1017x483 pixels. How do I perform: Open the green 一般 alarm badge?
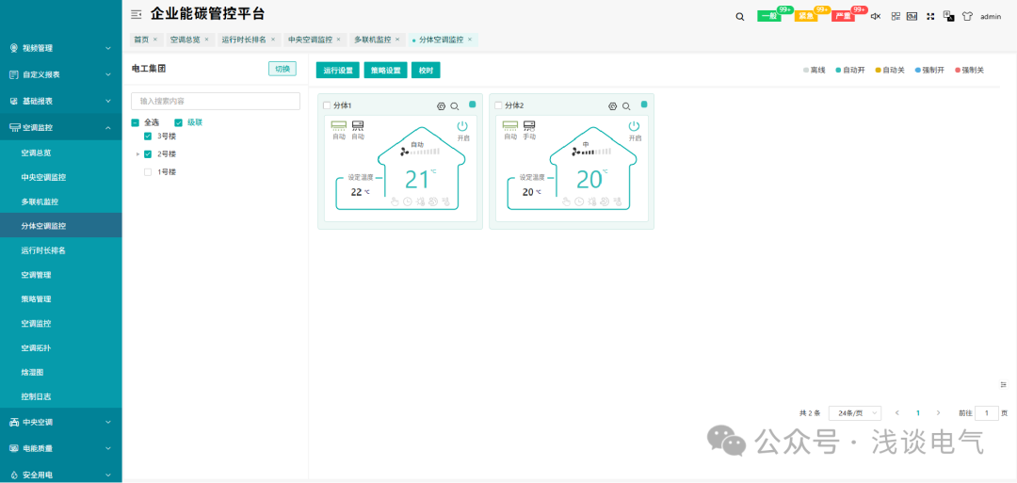[x=769, y=17]
